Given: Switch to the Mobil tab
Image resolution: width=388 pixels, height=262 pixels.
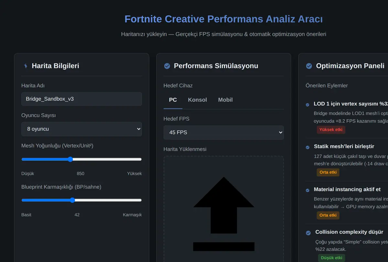Looking at the screenshot, I should click(225, 100).
